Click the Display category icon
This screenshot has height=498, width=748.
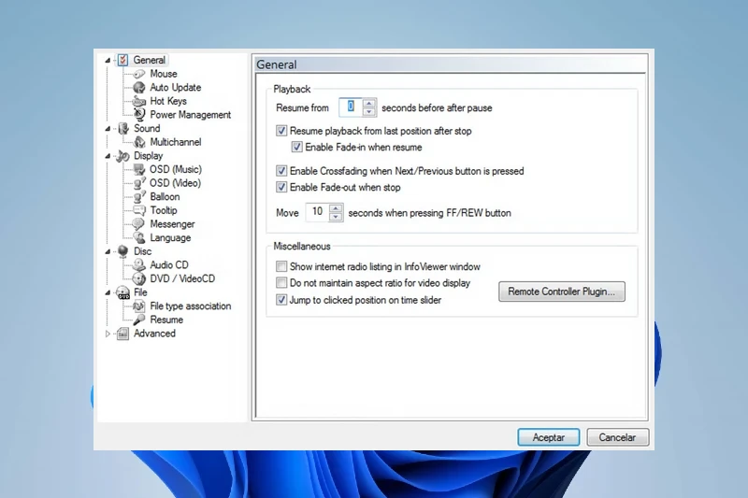click(x=123, y=156)
